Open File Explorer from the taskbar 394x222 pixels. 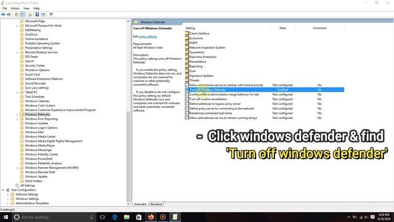(x=127, y=217)
